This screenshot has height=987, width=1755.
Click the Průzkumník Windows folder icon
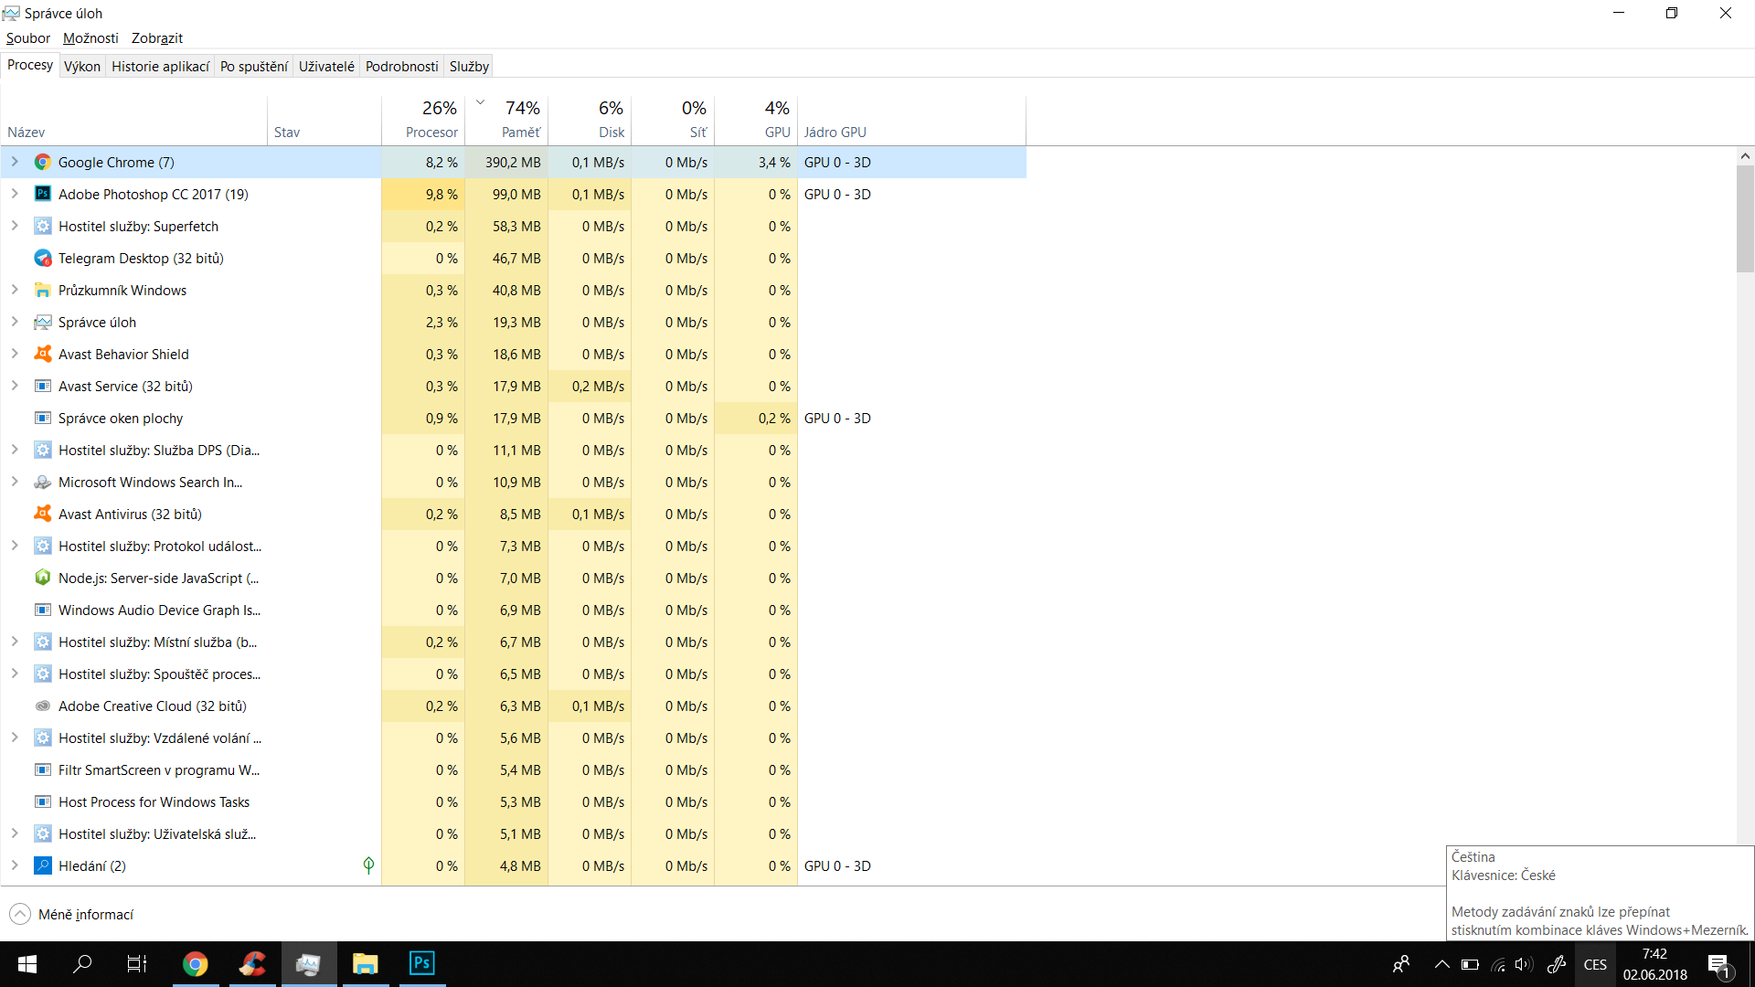pos(42,291)
